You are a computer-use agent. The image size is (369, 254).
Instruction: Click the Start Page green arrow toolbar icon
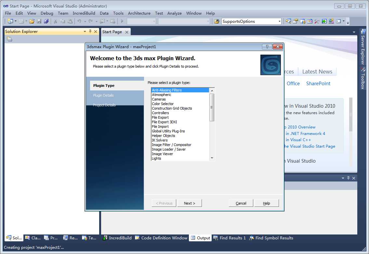tap(324, 21)
